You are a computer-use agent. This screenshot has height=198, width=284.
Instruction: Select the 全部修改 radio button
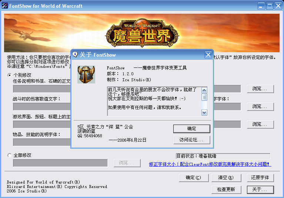pyautogui.click(x=9, y=155)
